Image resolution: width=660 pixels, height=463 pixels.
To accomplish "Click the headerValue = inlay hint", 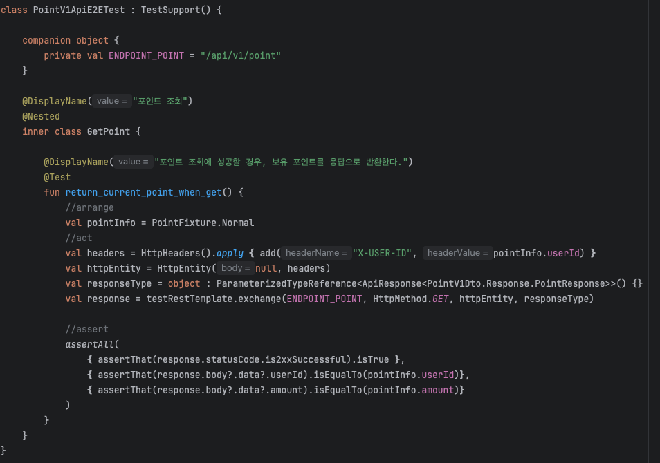I will point(457,253).
